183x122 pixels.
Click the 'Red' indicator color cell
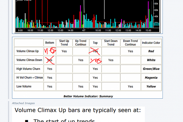click(x=151, y=51)
